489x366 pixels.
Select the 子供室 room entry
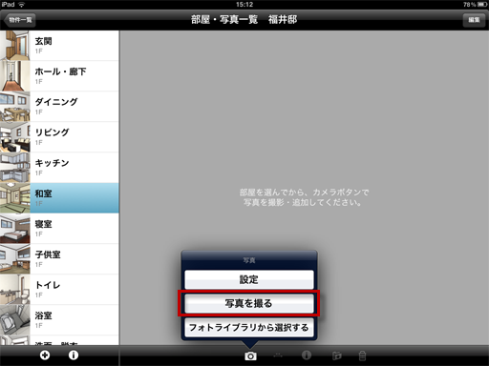59,259
